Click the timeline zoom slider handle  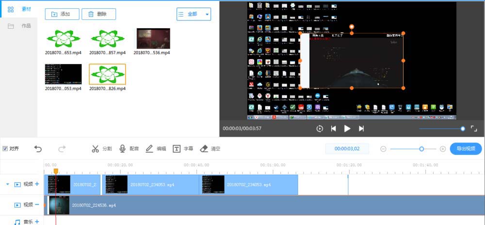coord(421,149)
